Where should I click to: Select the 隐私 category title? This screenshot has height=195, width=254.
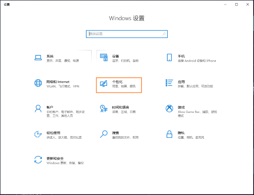point(181,133)
